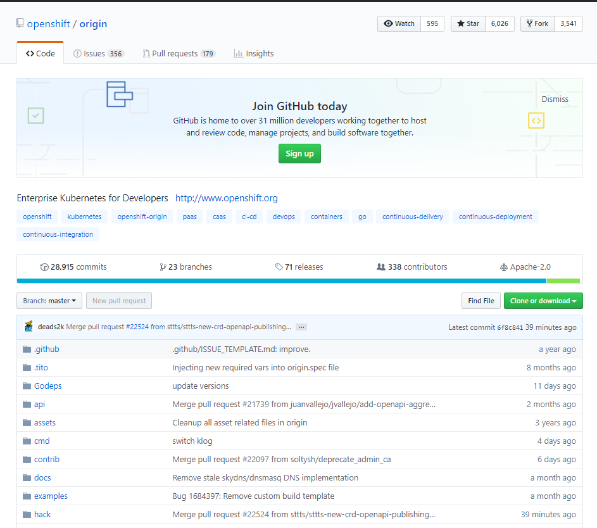The height and width of the screenshot is (528, 597).
Task: Select the caas topic tag
Action: tap(219, 217)
